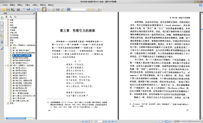Select the arrow Select tool
The width and height of the screenshot is (203, 123).
point(49,9)
